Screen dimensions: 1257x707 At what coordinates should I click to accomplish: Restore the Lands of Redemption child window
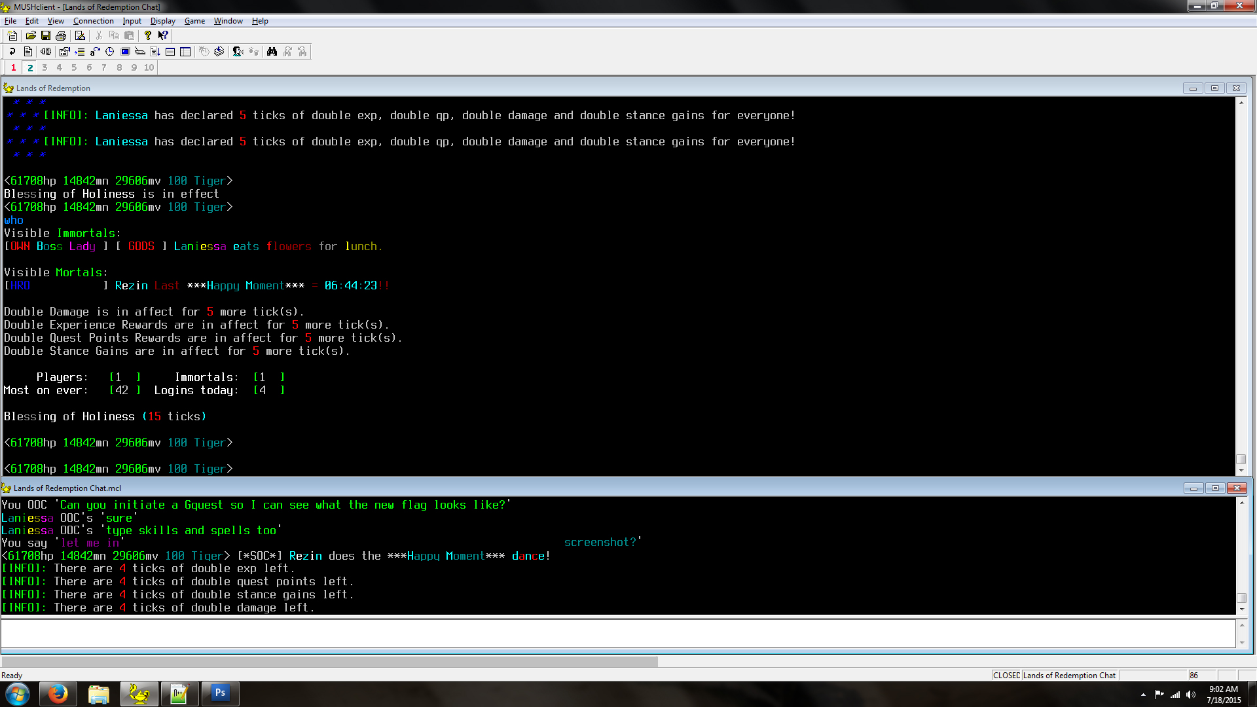[1214, 88]
